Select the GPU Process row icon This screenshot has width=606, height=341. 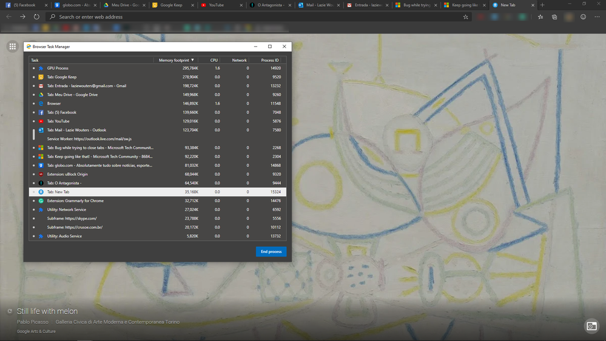pos(41,68)
